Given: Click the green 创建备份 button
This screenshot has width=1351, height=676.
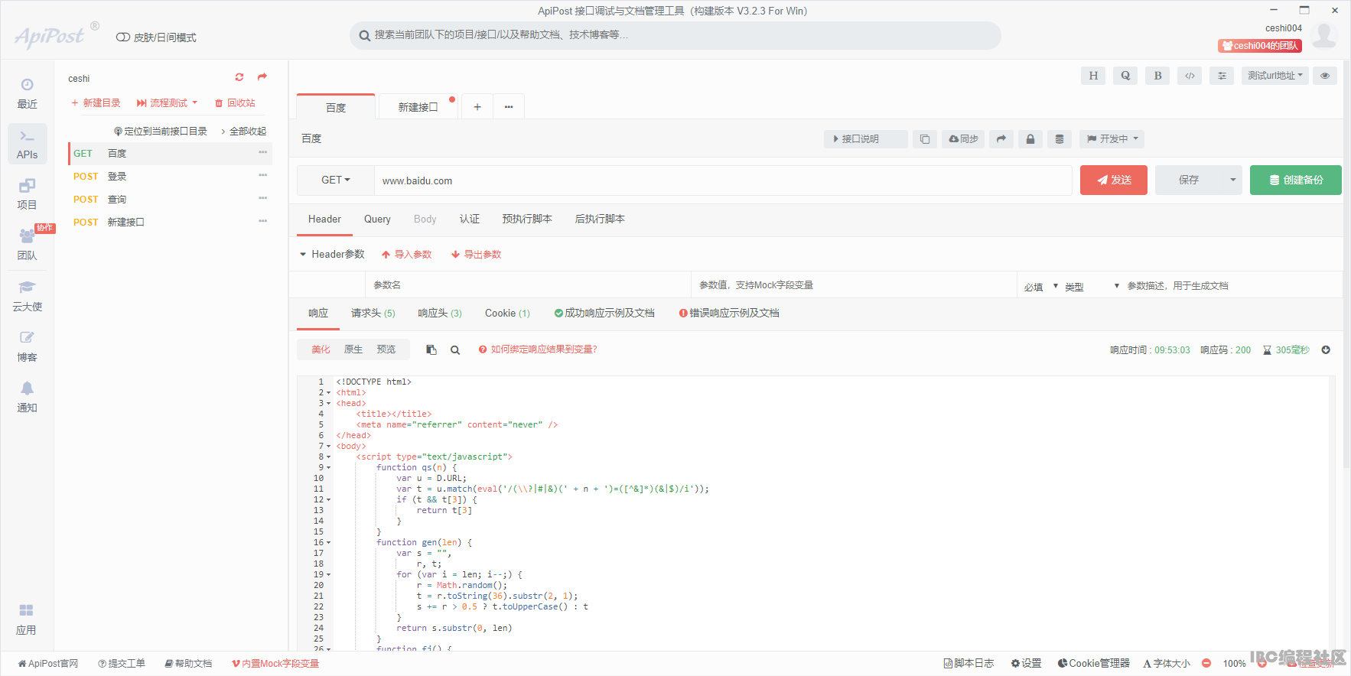Looking at the screenshot, I should click(x=1295, y=180).
